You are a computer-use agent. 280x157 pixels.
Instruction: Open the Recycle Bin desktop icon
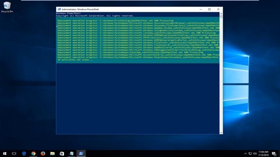point(7,7)
